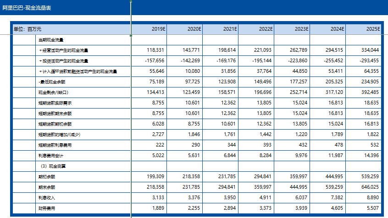The width and height of the screenshot is (388, 218).
Task: Select cell with value 1,822
Action: (x=364, y=135)
